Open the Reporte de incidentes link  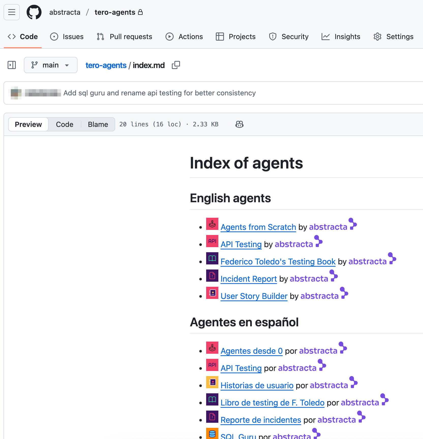pyautogui.click(x=261, y=420)
